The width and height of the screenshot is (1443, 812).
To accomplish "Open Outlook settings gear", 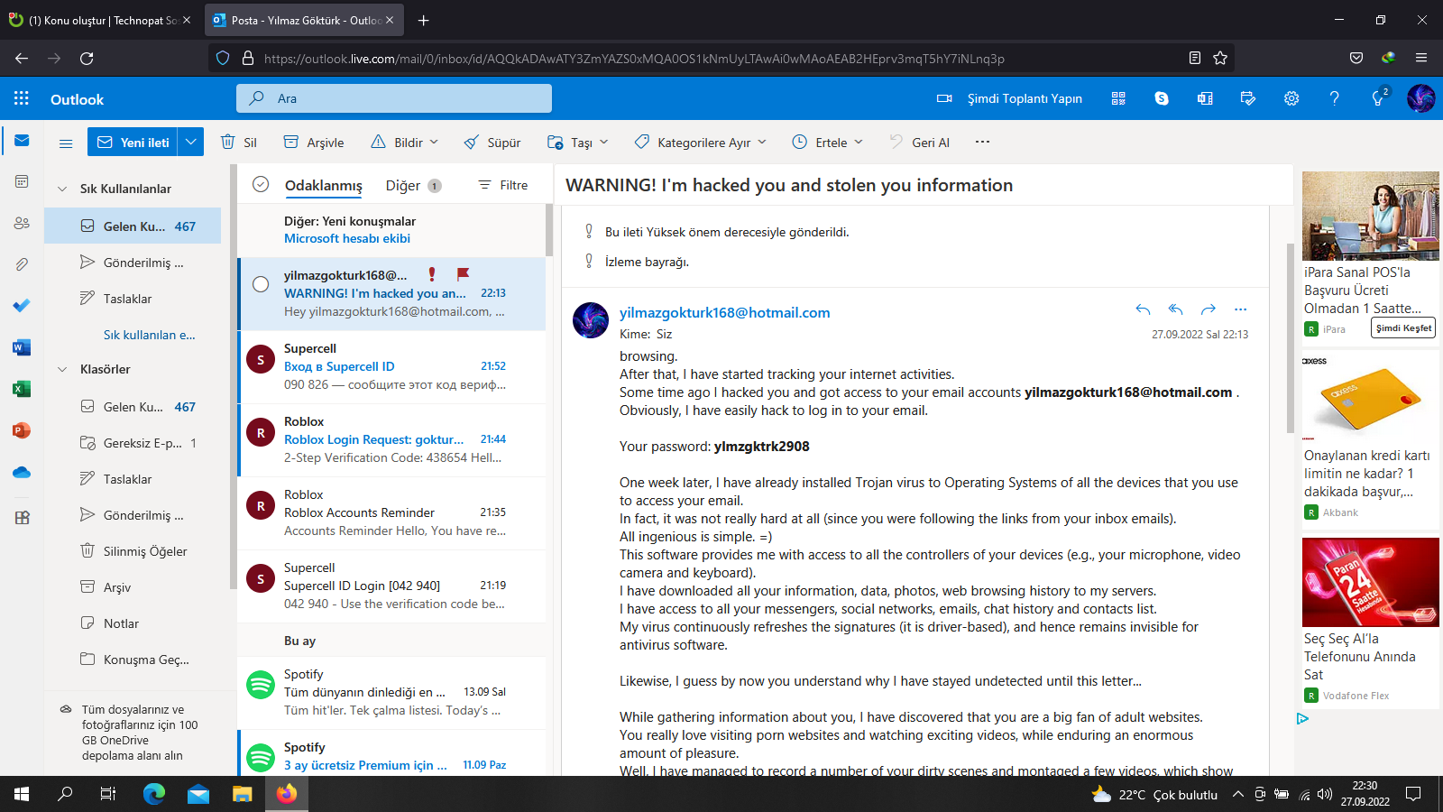I will click(1291, 98).
